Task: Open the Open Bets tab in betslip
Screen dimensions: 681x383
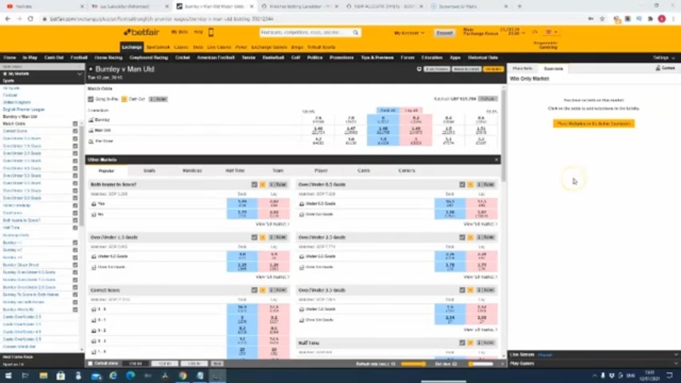Action: (553, 69)
